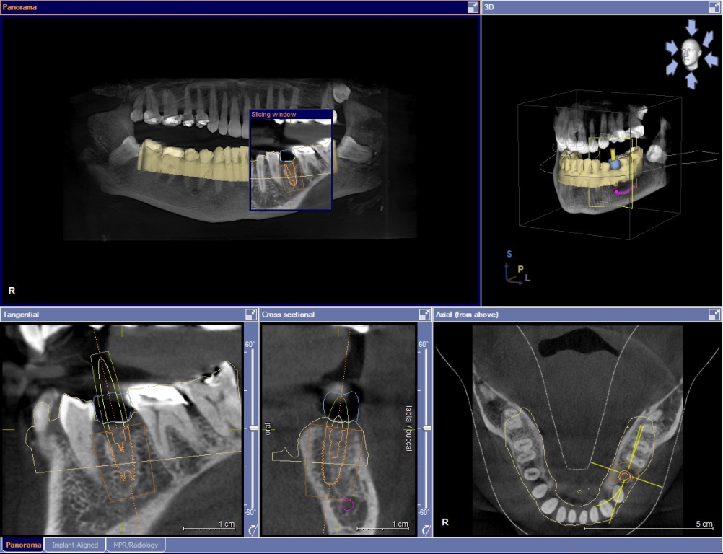Click the Cross-sectional angle slider handle

(x=427, y=428)
